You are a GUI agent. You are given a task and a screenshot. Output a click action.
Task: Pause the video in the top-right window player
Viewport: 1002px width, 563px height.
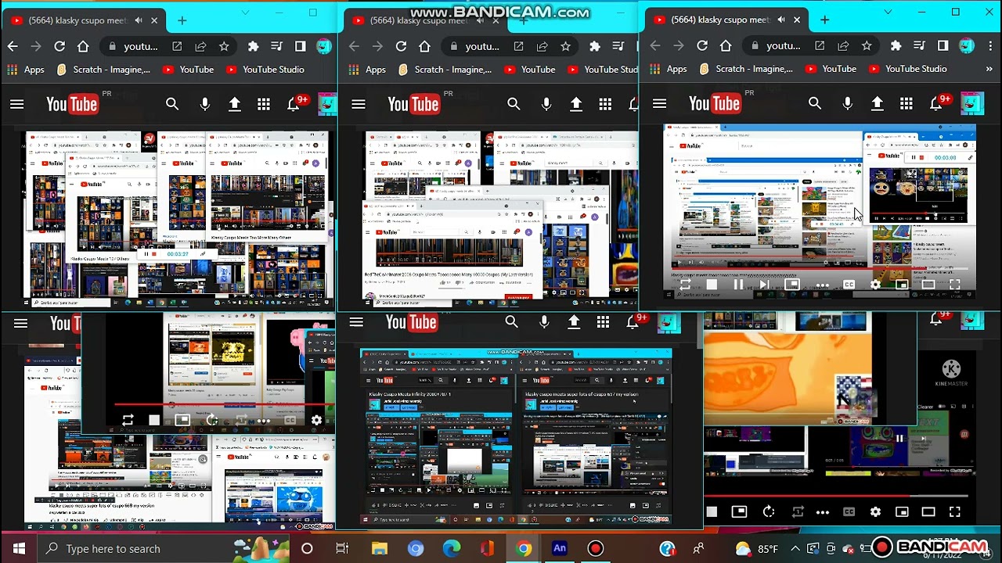[x=738, y=285]
